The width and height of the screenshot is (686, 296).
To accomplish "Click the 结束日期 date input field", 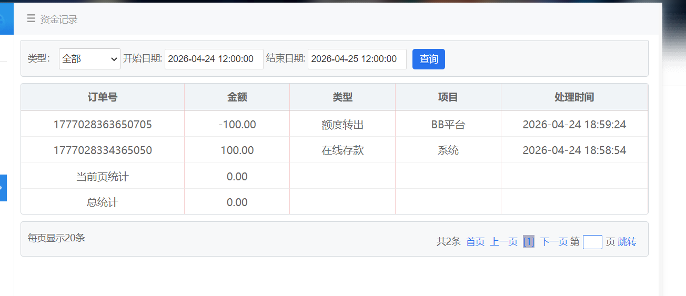I will click(x=357, y=59).
